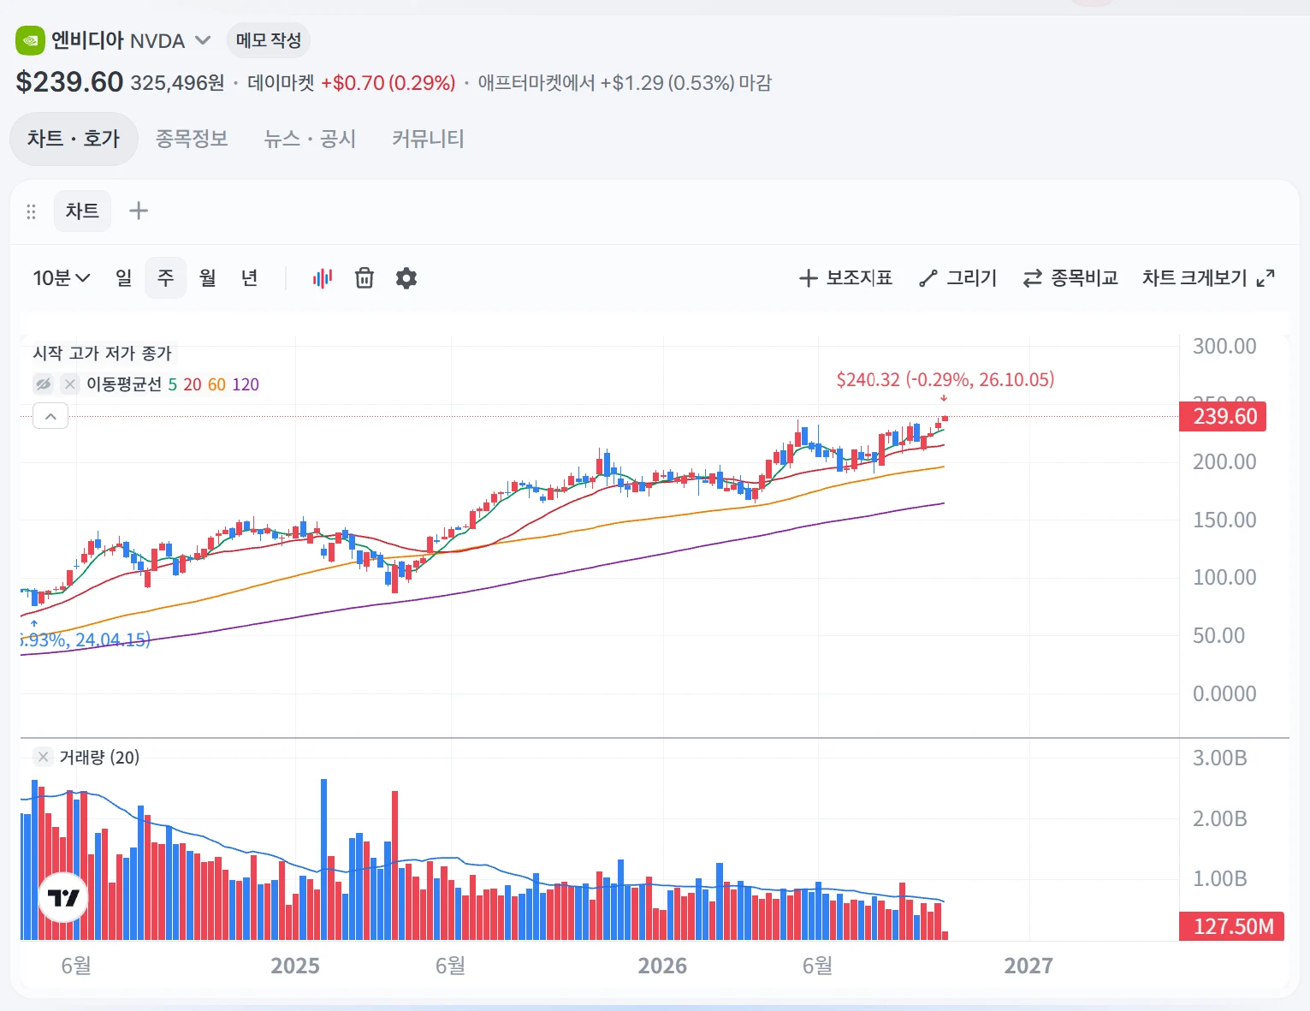Click the 2025 time axis label
The height and width of the screenshot is (1011, 1310).
(295, 966)
